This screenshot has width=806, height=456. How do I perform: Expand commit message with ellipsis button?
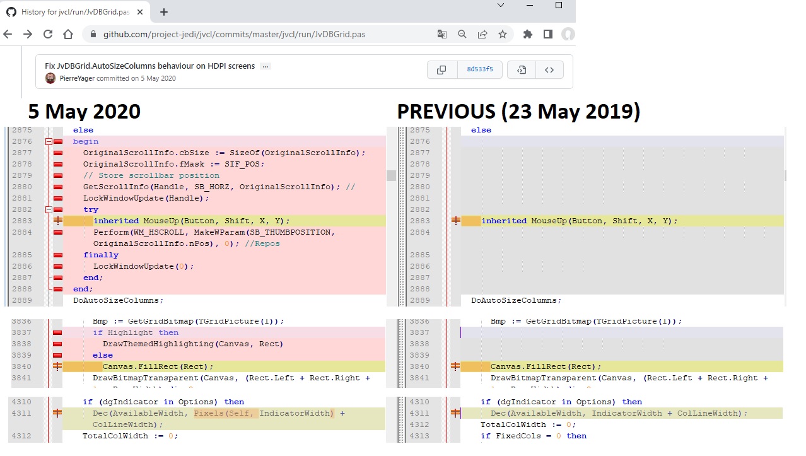click(x=266, y=66)
